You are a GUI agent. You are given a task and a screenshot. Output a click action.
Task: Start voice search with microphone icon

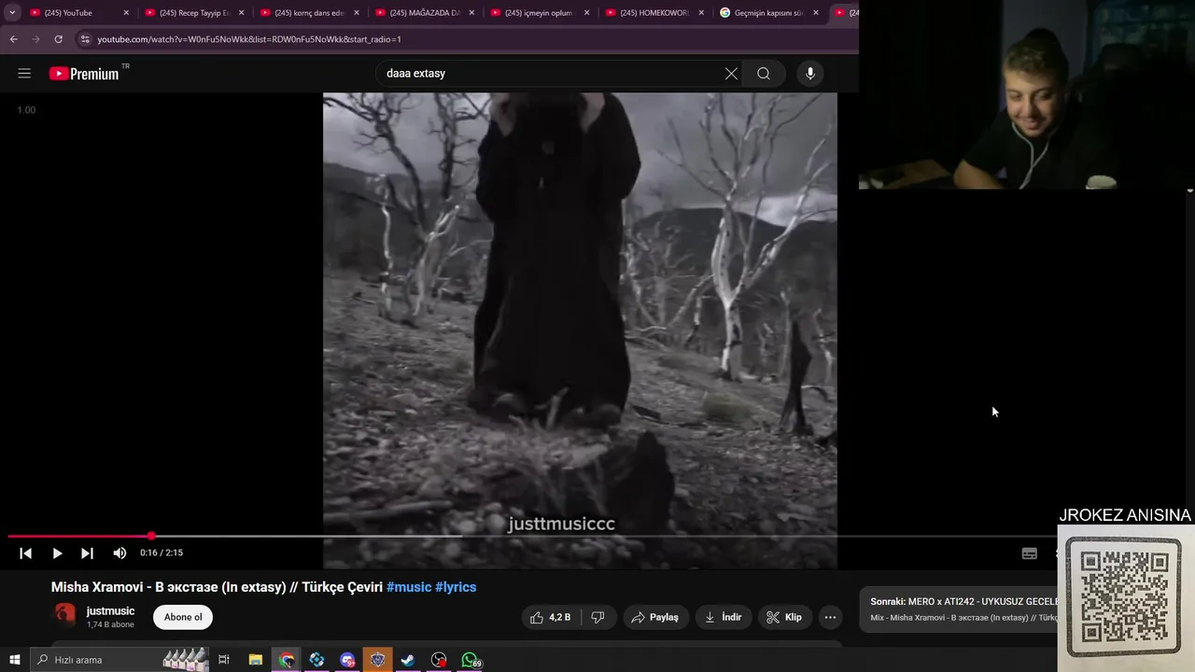click(810, 74)
